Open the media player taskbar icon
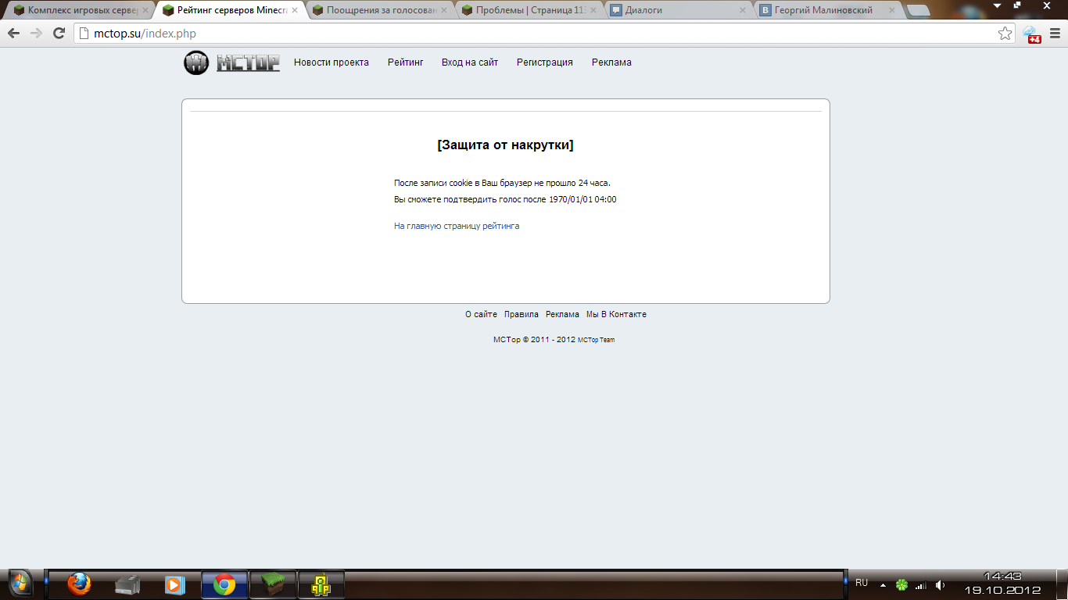 (x=174, y=584)
